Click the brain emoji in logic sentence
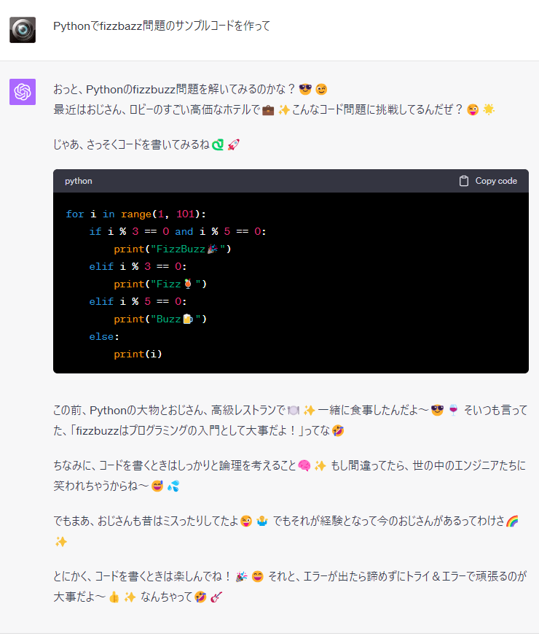The height and width of the screenshot is (636, 539). point(304,465)
